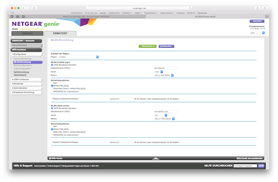Click the 2.4GHz Passwort field
Viewport: 278px width, 182px height.
(121, 99)
